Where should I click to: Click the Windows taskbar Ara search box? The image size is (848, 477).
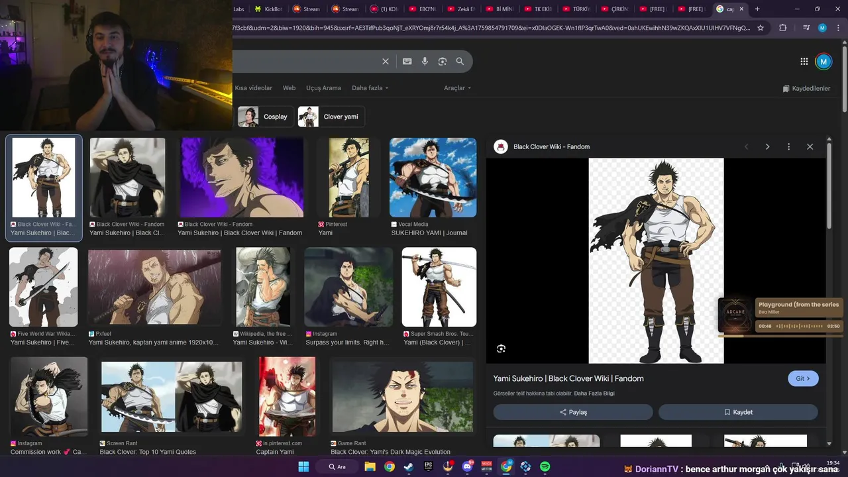[339, 466]
